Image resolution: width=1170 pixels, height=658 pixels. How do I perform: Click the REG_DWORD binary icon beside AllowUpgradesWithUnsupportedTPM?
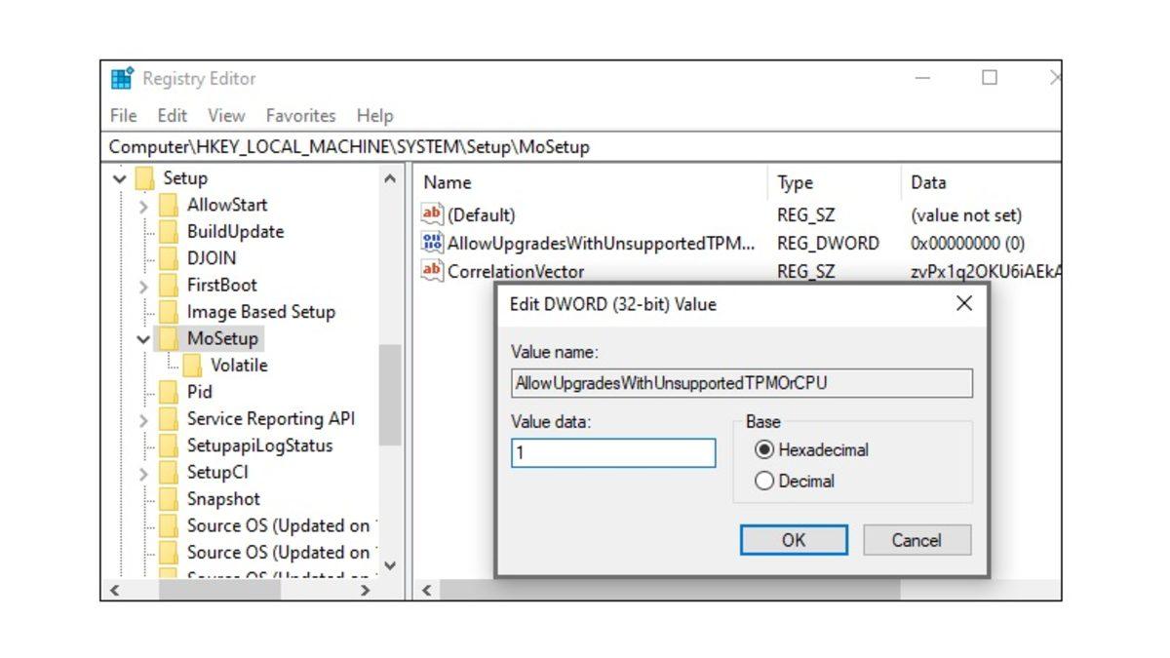click(x=431, y=243)
